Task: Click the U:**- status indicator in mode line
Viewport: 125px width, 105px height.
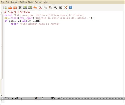Action: pos(5,98)
